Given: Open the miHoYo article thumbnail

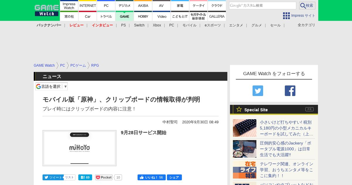Looking at the screenshot, I should (79, 148).
